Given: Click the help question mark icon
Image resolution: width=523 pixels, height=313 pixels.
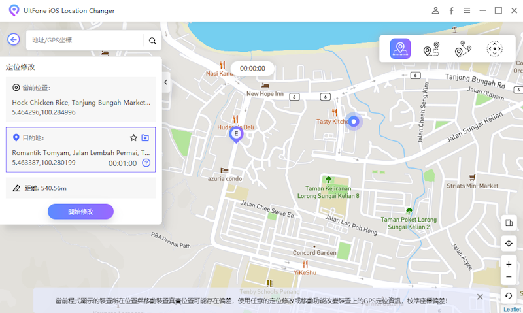Looking at the screenshot, I should pos(146,163).
